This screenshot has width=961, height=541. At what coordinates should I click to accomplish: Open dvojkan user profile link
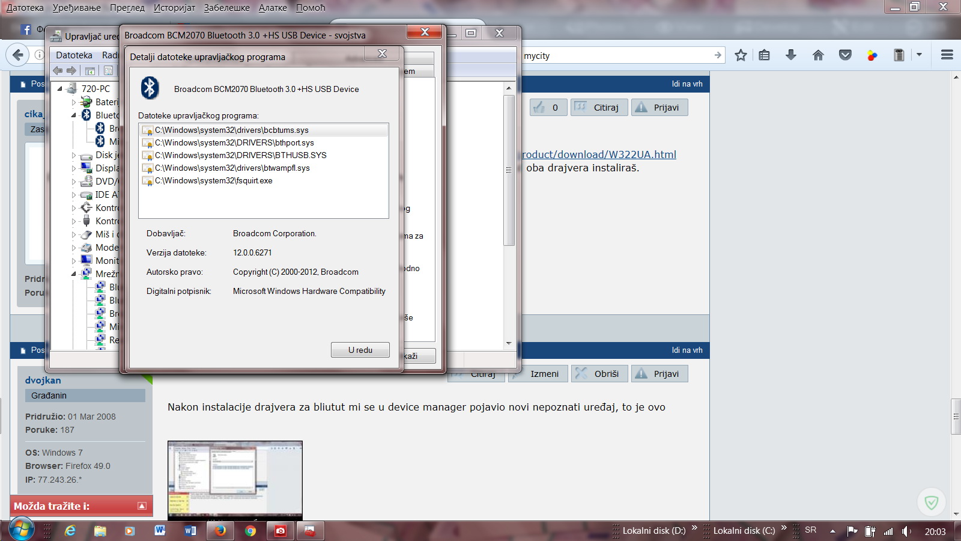(43, 381)
